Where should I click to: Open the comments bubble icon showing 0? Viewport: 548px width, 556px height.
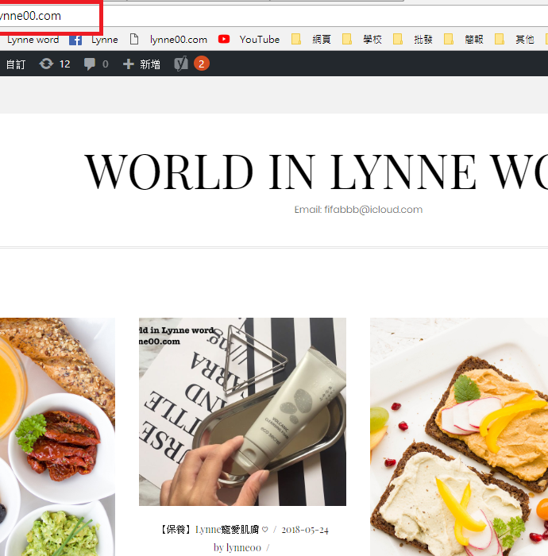(96, 64)
